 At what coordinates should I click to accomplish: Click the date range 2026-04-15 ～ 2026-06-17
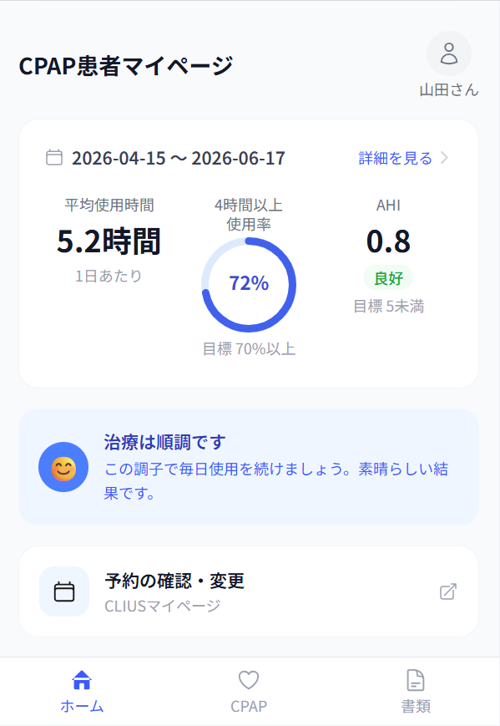pyautogui.click(x=179, y=158)
